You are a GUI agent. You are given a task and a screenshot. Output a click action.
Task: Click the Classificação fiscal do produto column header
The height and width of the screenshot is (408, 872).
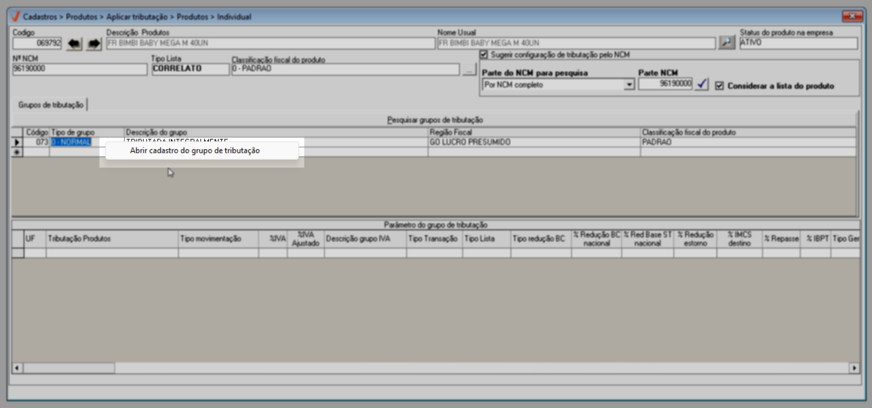pos(748,133)
